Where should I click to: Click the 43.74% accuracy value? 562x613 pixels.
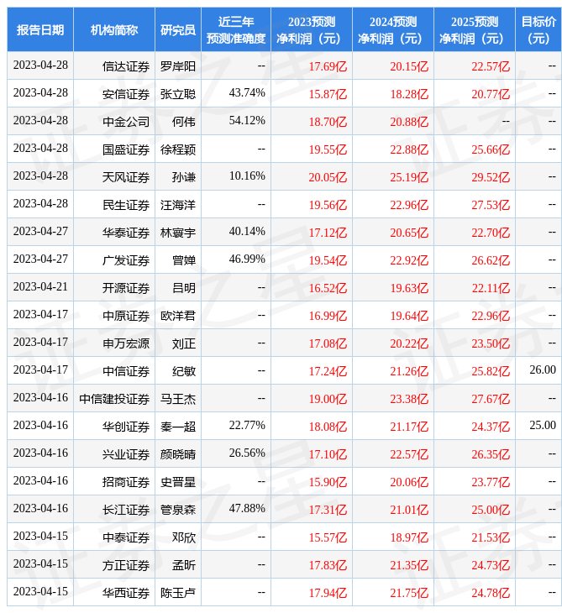247,92
